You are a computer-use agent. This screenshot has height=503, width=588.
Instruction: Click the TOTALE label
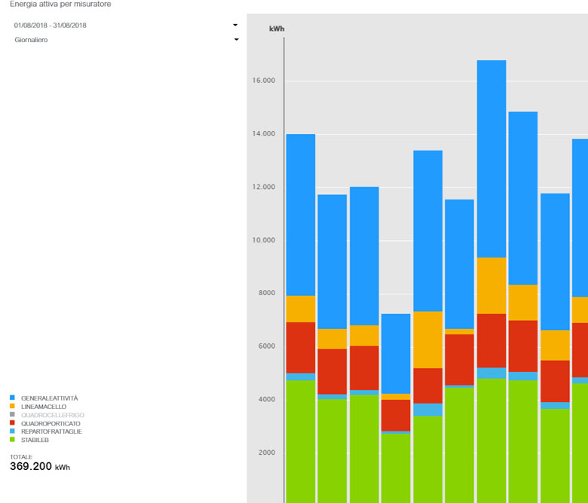(x=21, y=457)
